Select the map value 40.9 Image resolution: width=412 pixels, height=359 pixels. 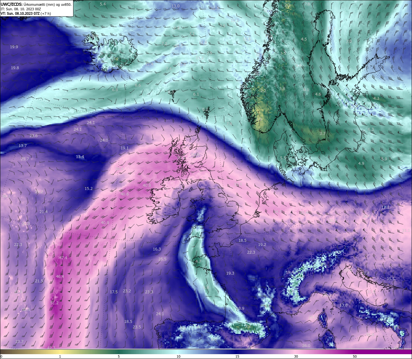click(105, 222)
